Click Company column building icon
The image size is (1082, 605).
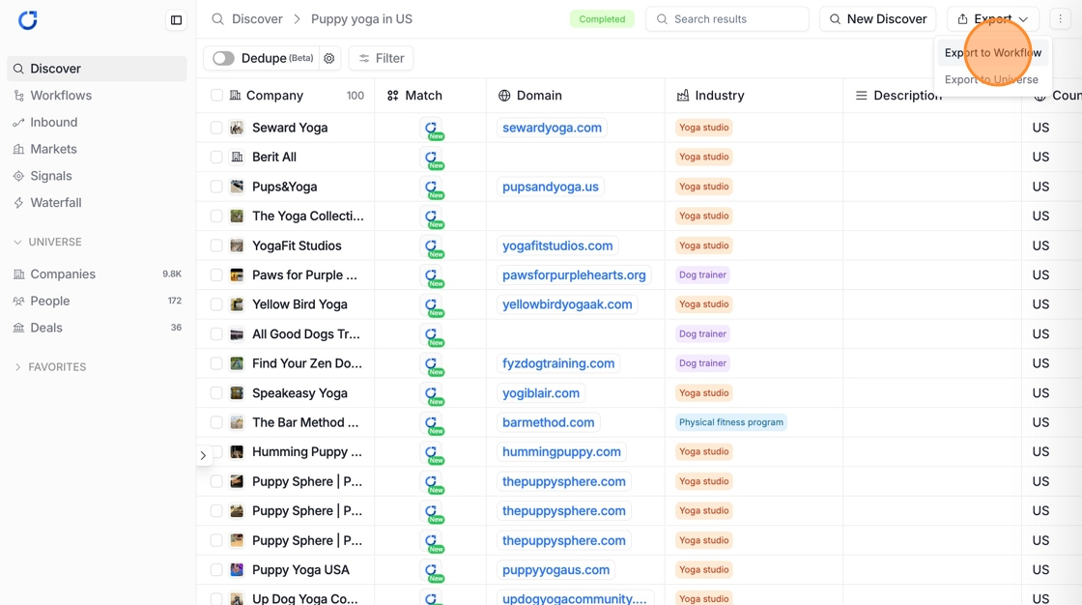click(236, 96)
